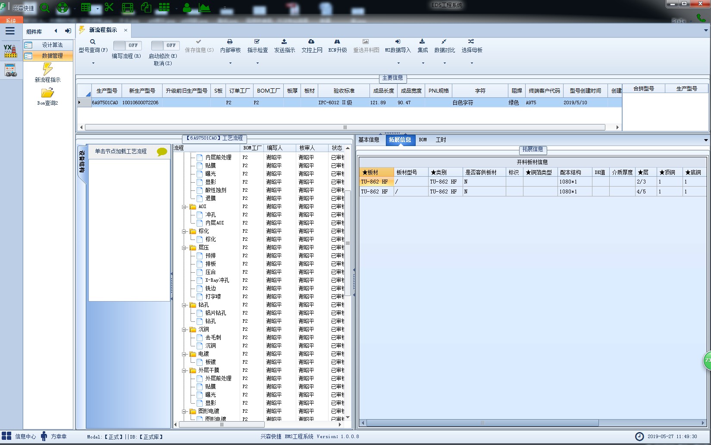The height and width of the screenshot is (445, 711).
Task: Open dropdown arrow under 选择母板
Action: click(x=472, y=63)
